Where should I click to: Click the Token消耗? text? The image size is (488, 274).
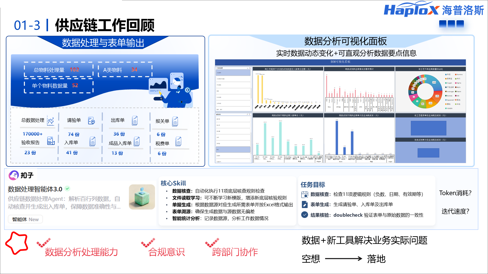(x=455, y=193)
